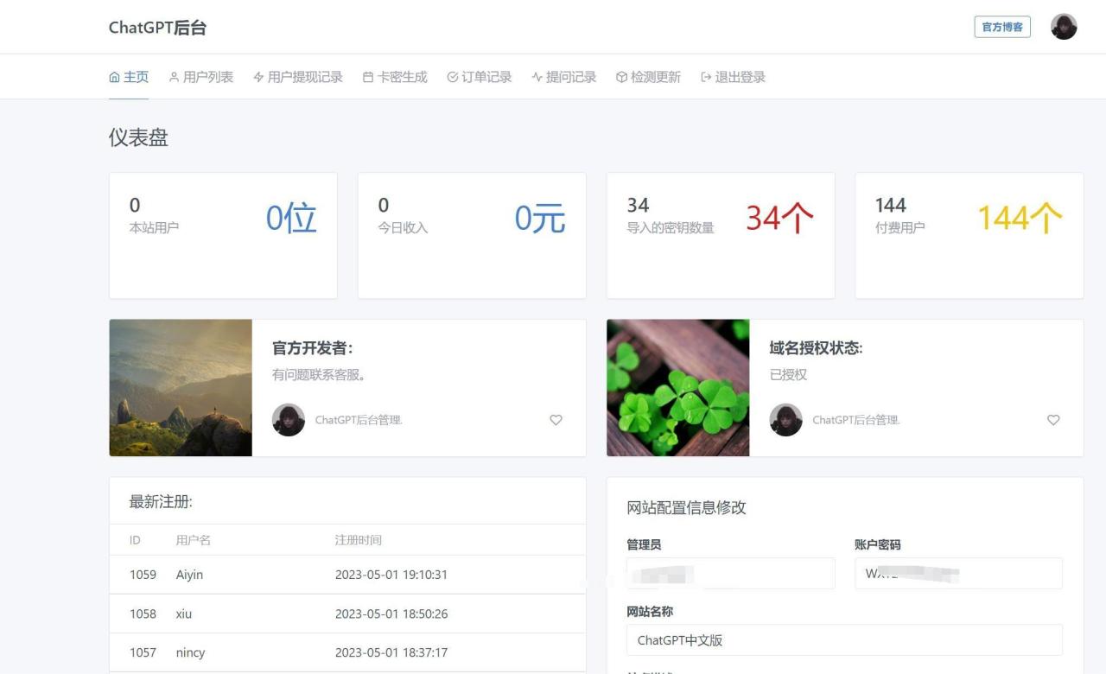Click the 账户密码 input field
This screenshot has height=674, width=1106.
click(958, 574)
